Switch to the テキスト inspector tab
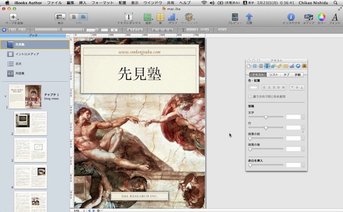This screenshot has height=212, width=343. 258,75
